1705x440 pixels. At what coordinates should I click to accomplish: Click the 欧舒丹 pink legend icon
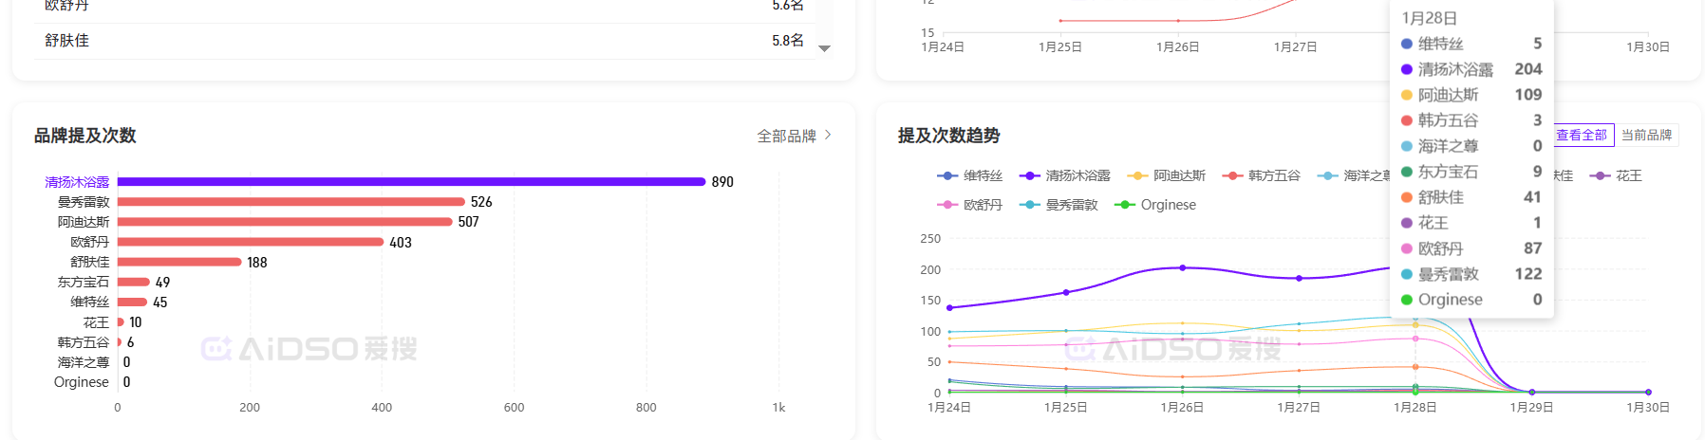click(947, 205)
